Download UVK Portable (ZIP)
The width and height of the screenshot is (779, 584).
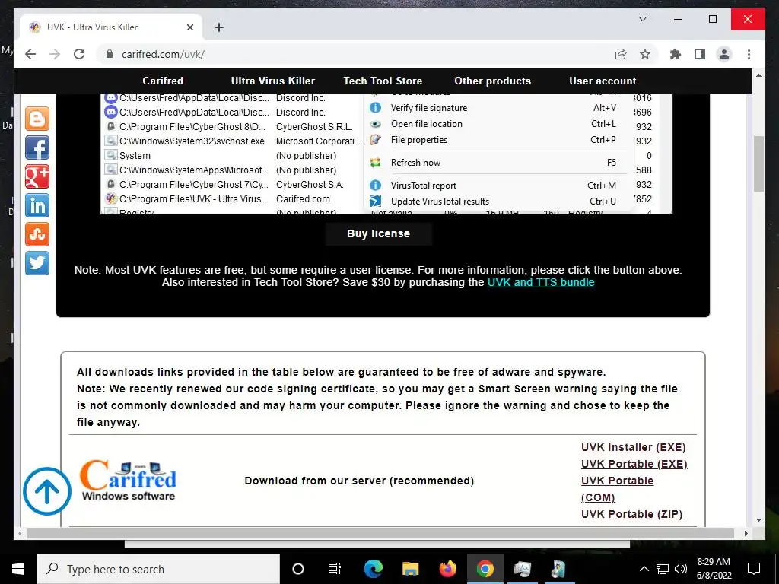click(x=632, y=515)
